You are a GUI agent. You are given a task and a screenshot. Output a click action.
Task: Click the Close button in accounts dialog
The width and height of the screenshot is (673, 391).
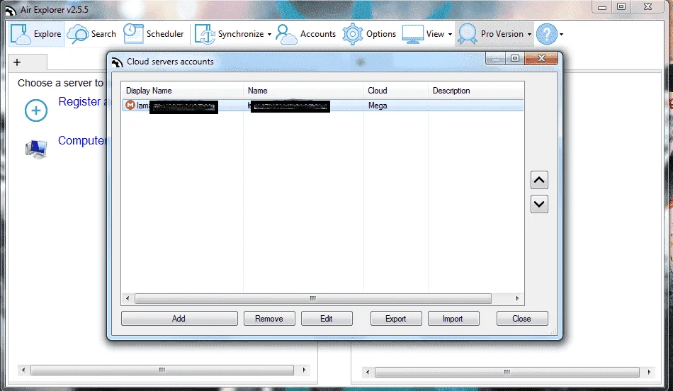[521, 319]
